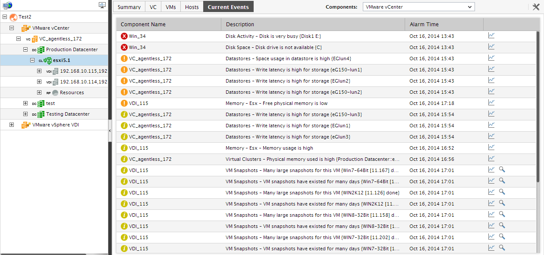The image size is (544, 255).
Task: Click the events table vertical scrollbar
Action: pyautogui.click(x=538, y=107)
